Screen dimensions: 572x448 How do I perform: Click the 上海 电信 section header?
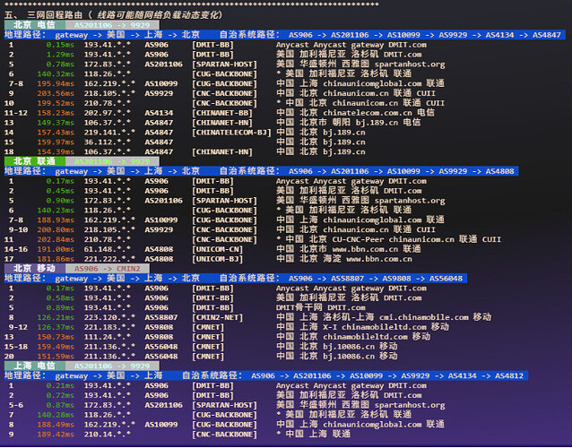35,366
